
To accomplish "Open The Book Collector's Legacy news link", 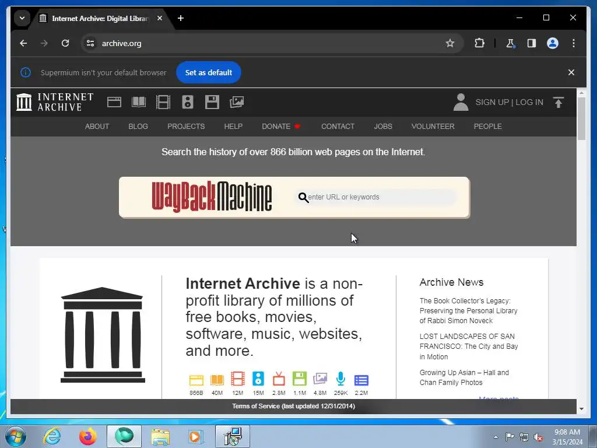I will click(x=468, y=311).
